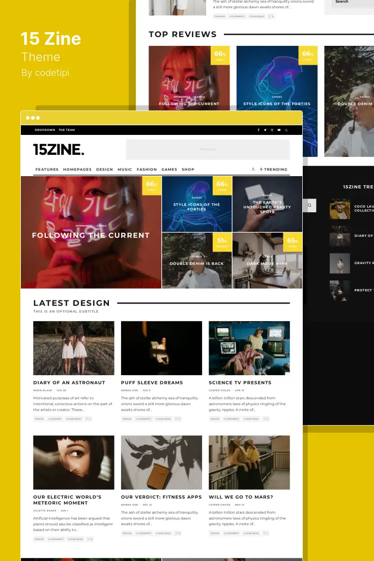
Task: Click the header advertisement banner placeholder
Action: point(208,150)
